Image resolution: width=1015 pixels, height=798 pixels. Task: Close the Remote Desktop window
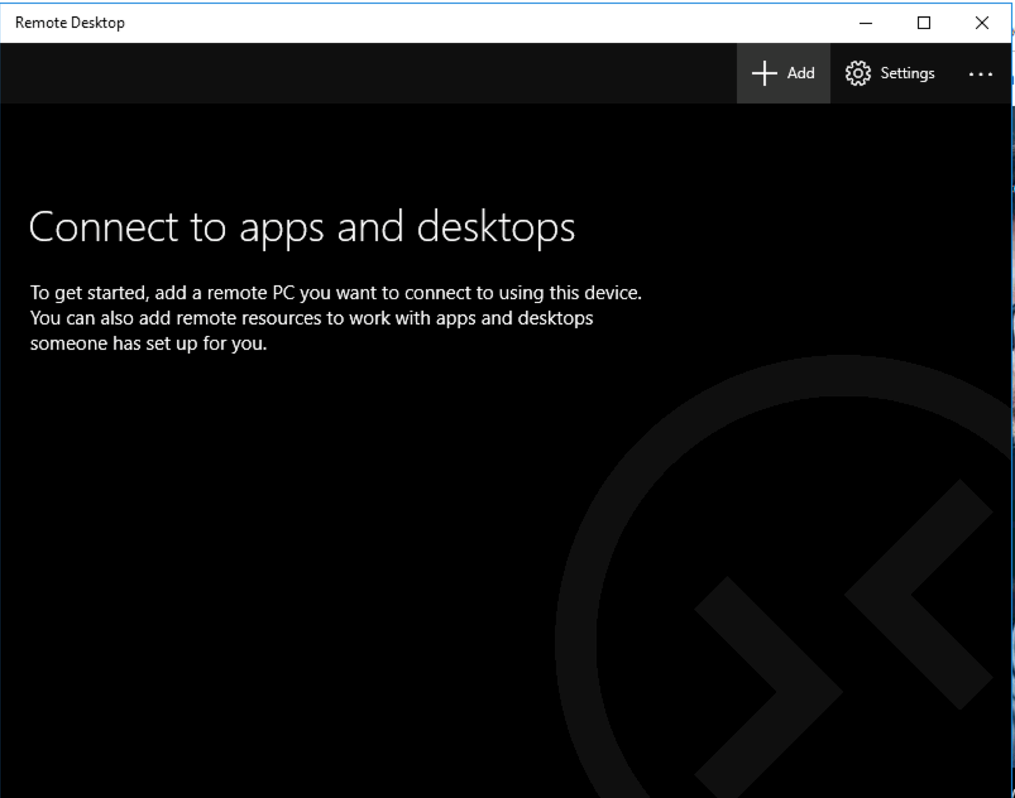coord(982,23)
